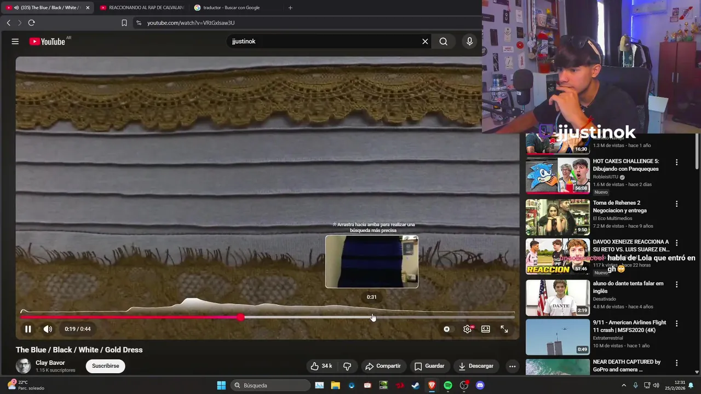Open NVIDIA app from the taskbar
701x394 pixels.
tap(383, 385)
